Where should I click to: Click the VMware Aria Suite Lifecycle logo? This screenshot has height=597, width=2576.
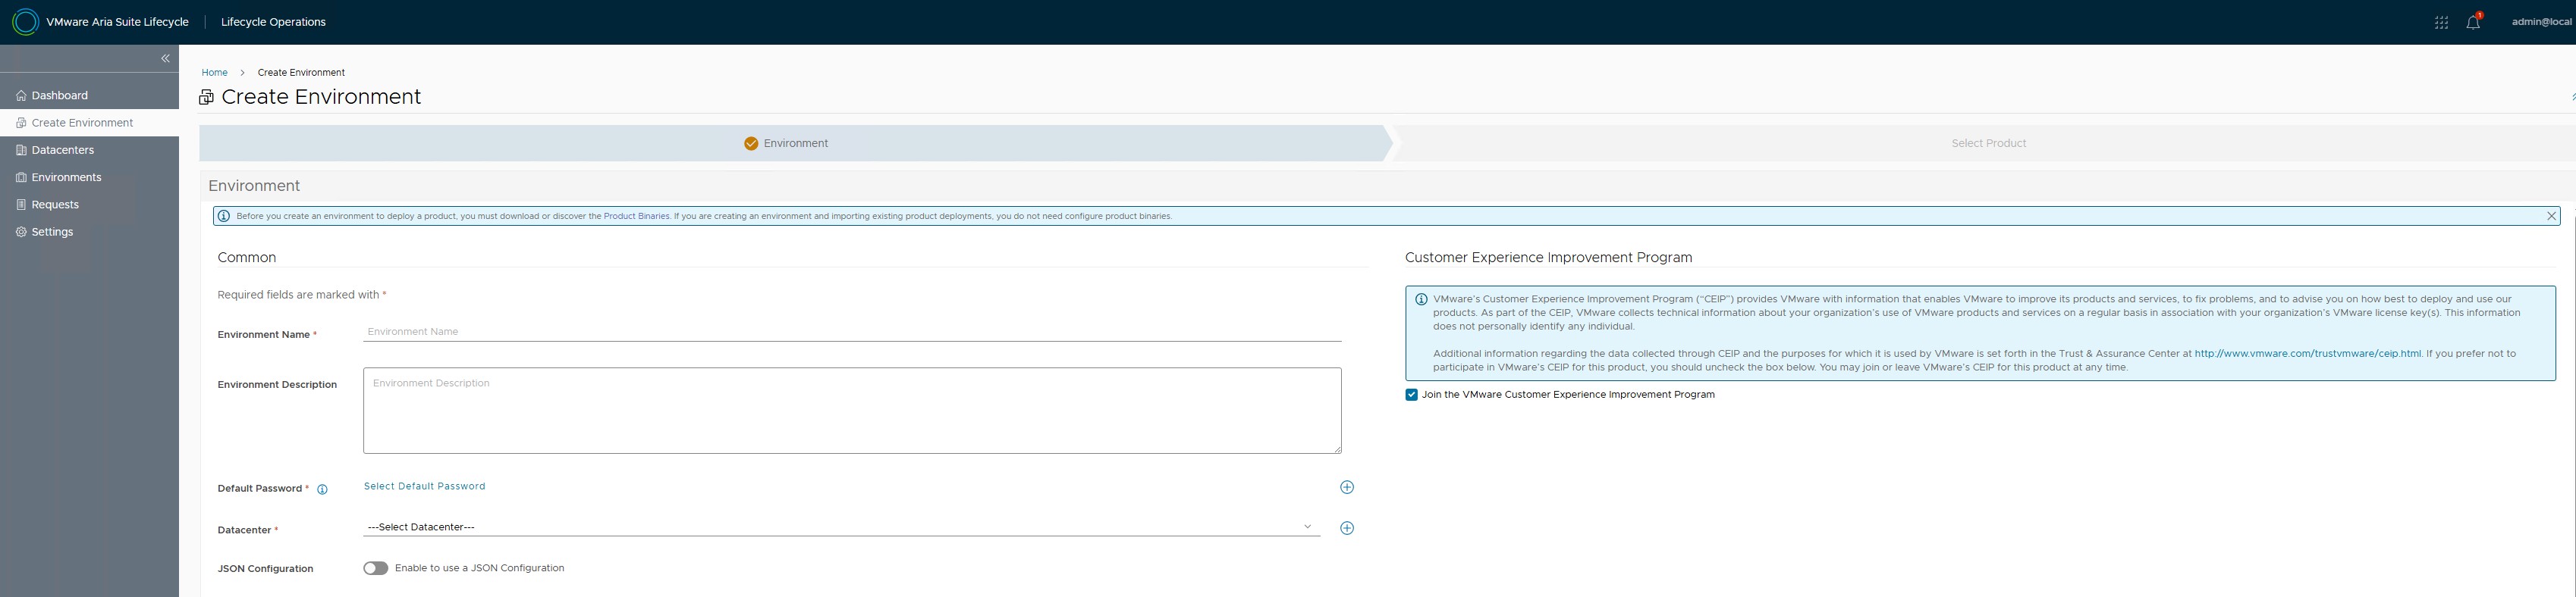[25, 22]
